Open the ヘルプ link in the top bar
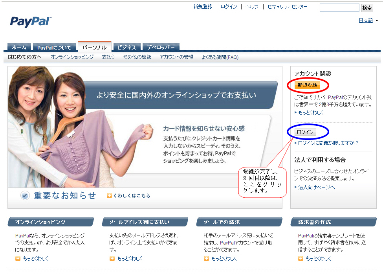 point(252,7)
